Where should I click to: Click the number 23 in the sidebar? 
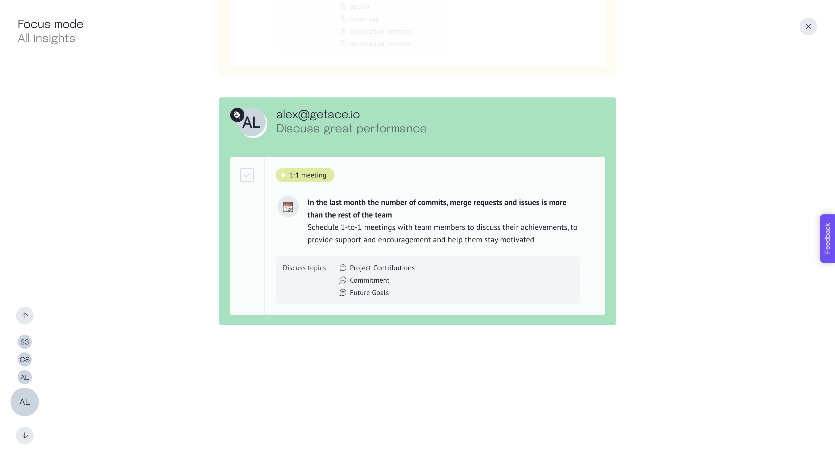25,341
